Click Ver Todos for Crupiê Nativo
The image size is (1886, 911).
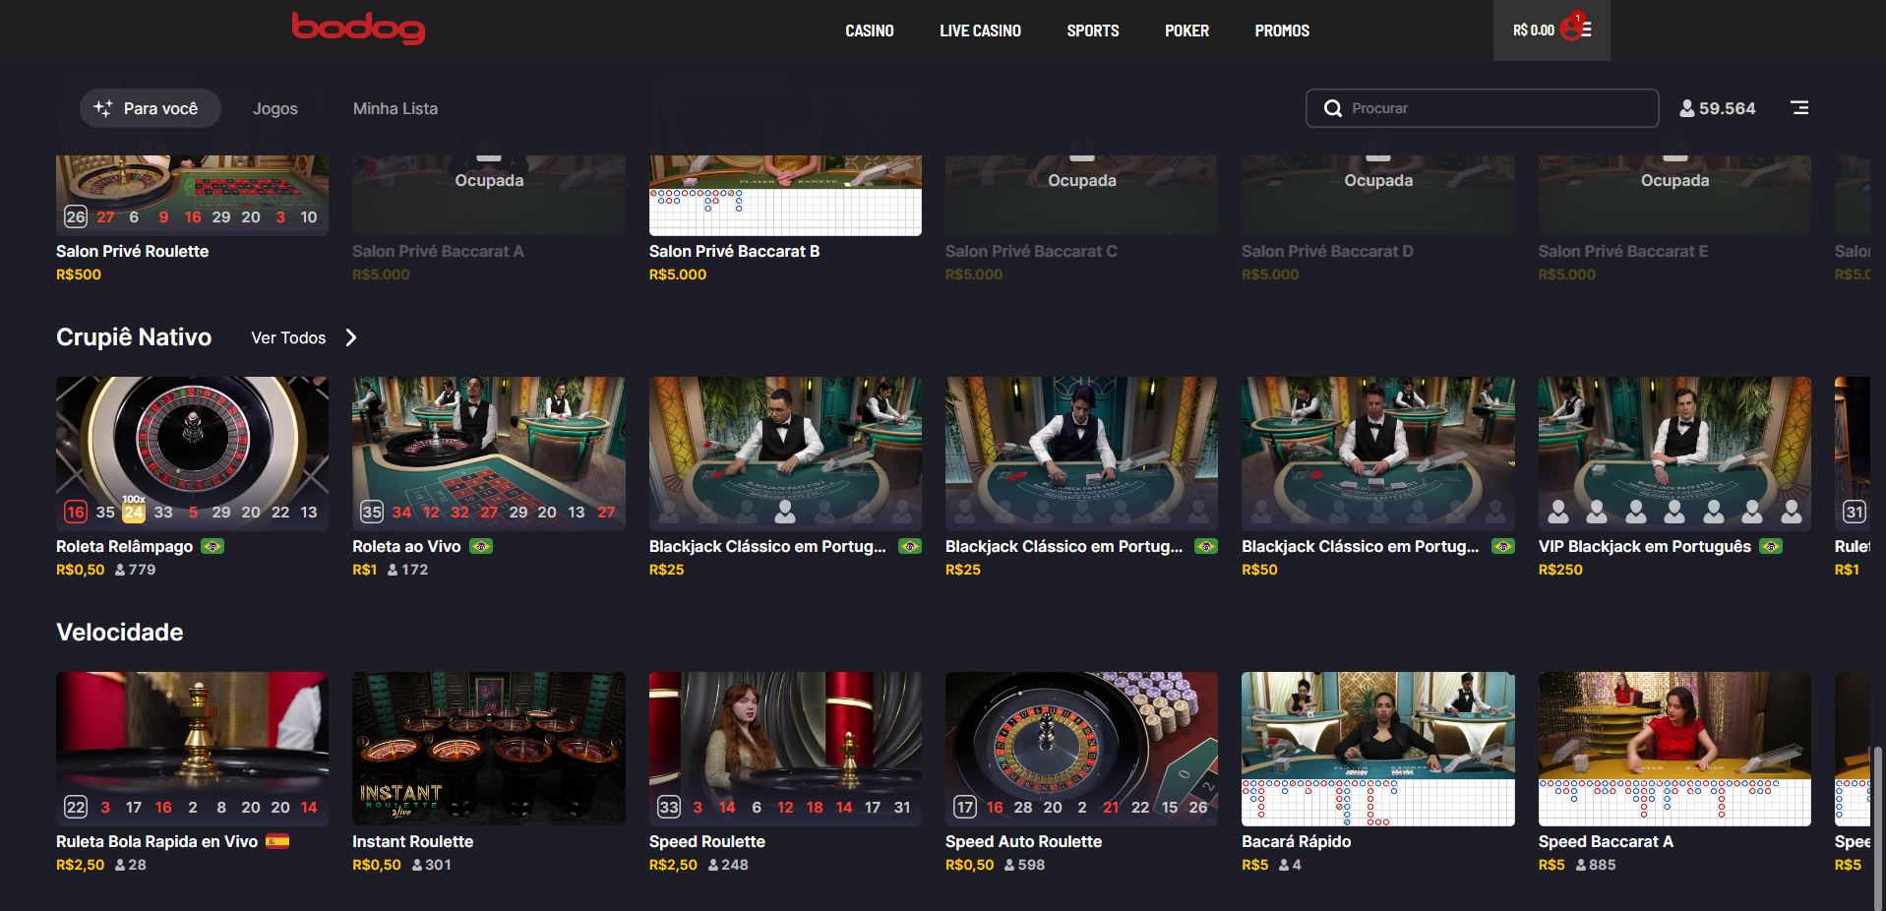coord(288,337)
